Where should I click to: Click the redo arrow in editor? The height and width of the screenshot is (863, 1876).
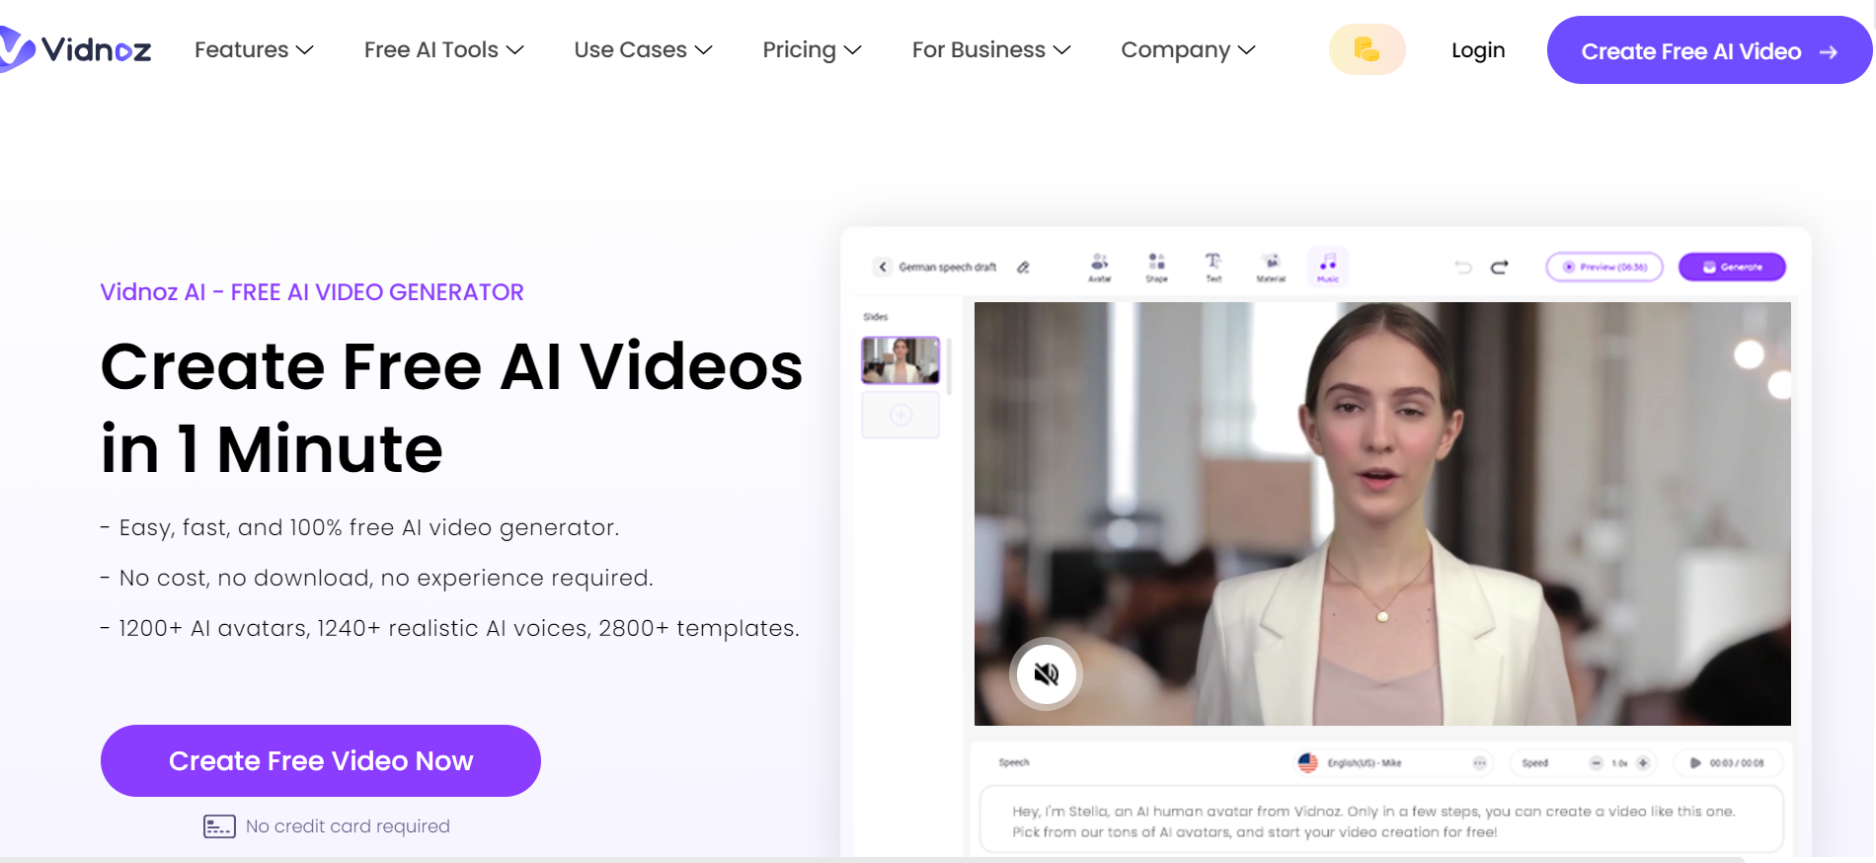click(1499, 267)
